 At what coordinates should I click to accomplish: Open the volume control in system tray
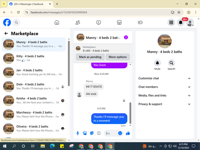coord(175,146)
